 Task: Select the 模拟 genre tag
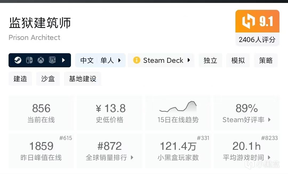pyautogui.click(x=238, y=60)
